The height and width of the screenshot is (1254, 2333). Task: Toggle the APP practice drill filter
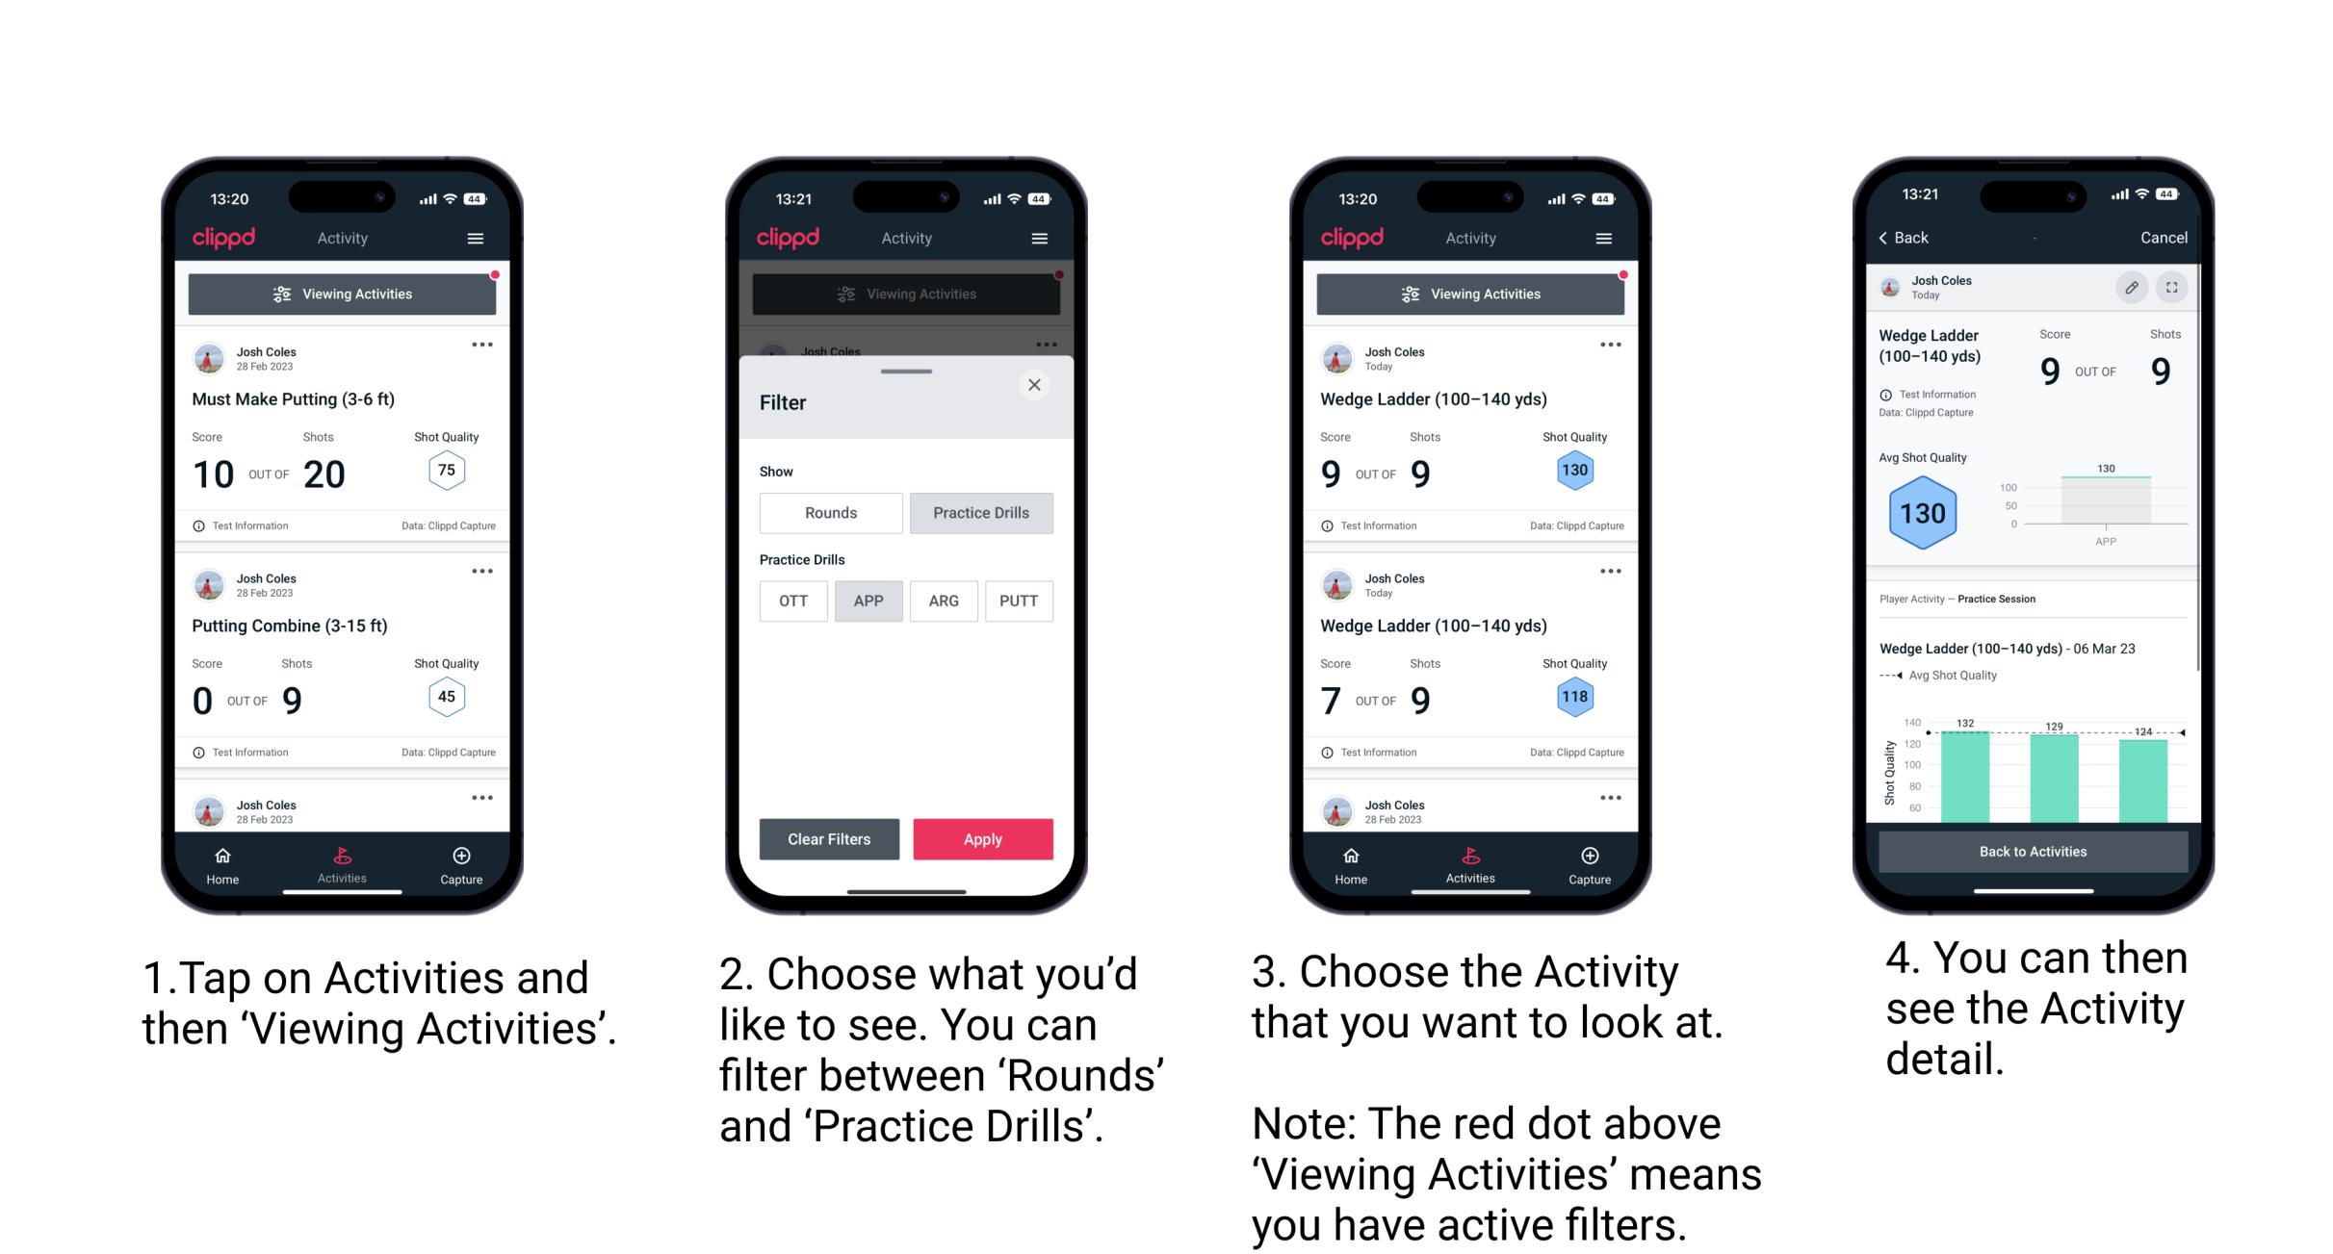(868, 600)
